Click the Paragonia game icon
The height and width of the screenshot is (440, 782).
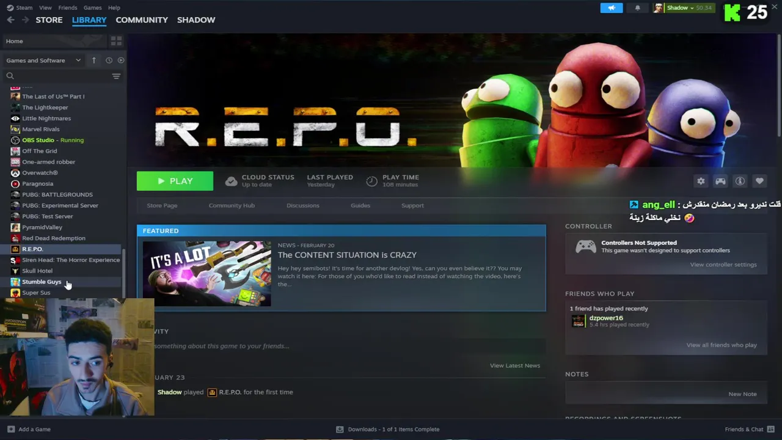click(x=15, y=183)
